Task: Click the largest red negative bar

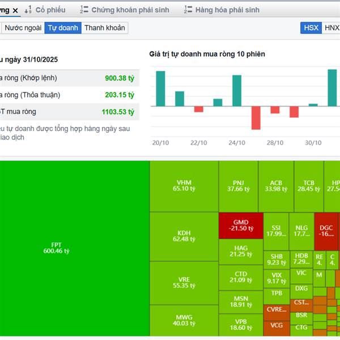Action: (256, 118)
